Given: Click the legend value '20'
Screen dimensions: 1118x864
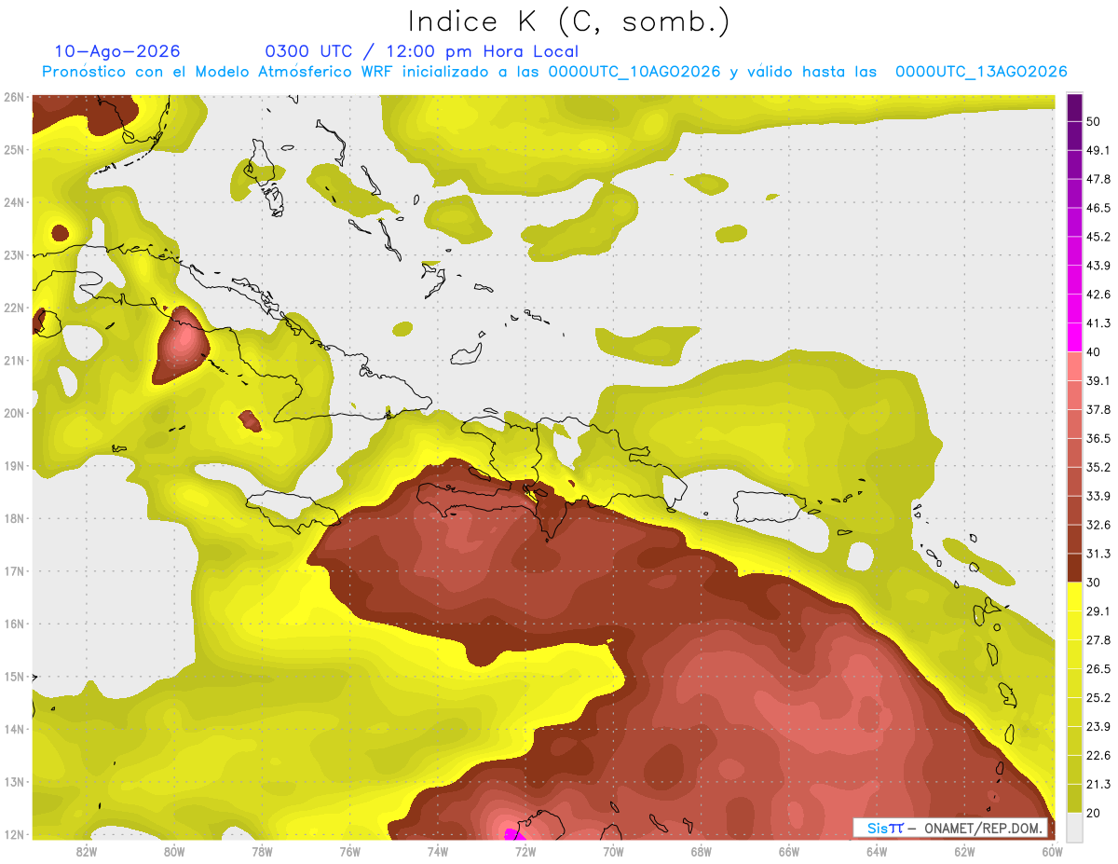Looking at the screenshot, I should (x=1094, y=813).
